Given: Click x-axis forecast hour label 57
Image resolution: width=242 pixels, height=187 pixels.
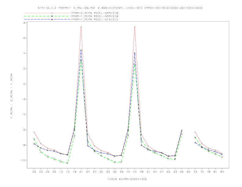Looking at the screenshot, I should [x=162, y=172].
